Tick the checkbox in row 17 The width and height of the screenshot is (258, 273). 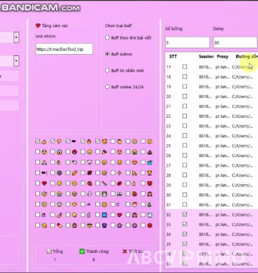(184, 67)
